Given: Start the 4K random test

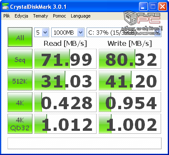Looking at the screenshot, I should (20, 102).
